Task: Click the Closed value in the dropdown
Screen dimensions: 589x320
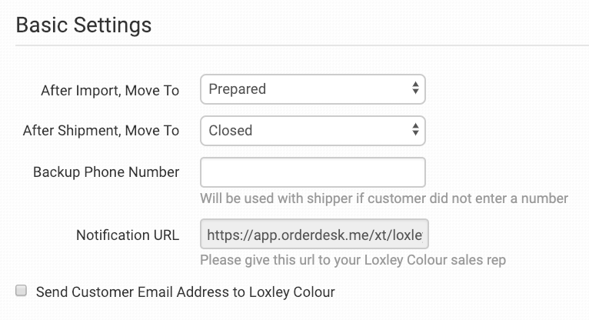Action: [x=231, y=131]
